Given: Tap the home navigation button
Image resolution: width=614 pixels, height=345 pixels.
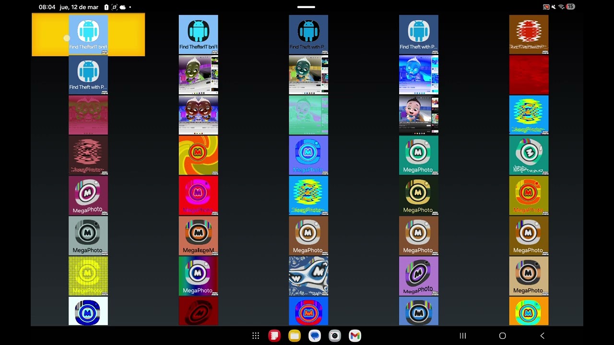Looking at the screenshot, I should [502, 336].
